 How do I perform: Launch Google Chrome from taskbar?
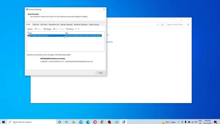pyautogui.click(x=102, y=122)
